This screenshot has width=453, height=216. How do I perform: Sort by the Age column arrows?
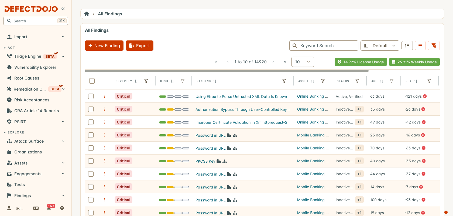click(x=382, y=81)
